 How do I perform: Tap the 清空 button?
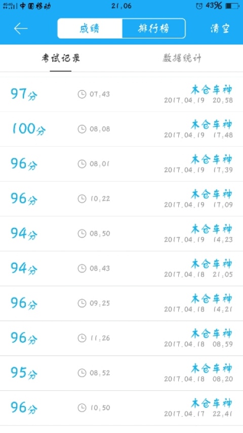click(220, 28)
